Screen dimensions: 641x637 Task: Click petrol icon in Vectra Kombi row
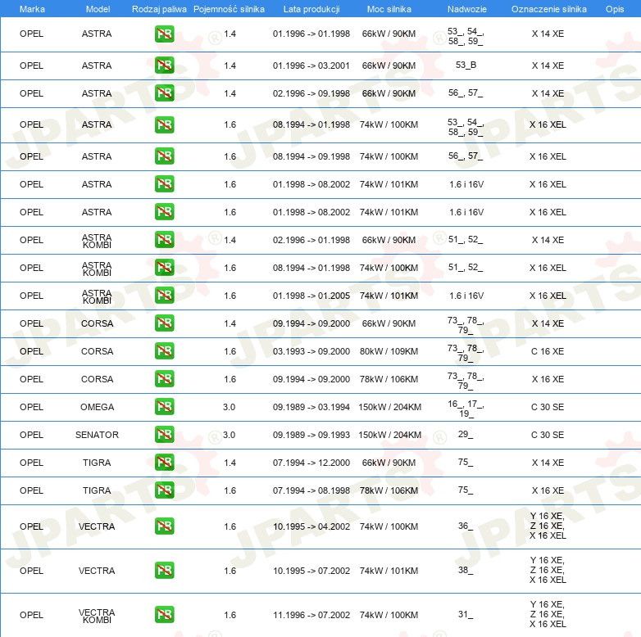click(x=164, y=615)
